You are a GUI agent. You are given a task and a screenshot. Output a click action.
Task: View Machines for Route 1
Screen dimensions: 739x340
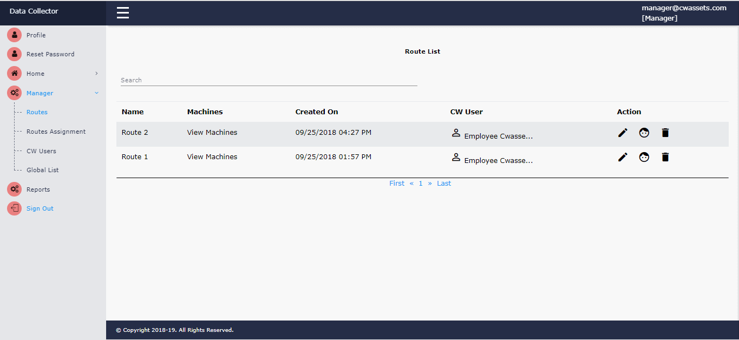tap(212, 156)
